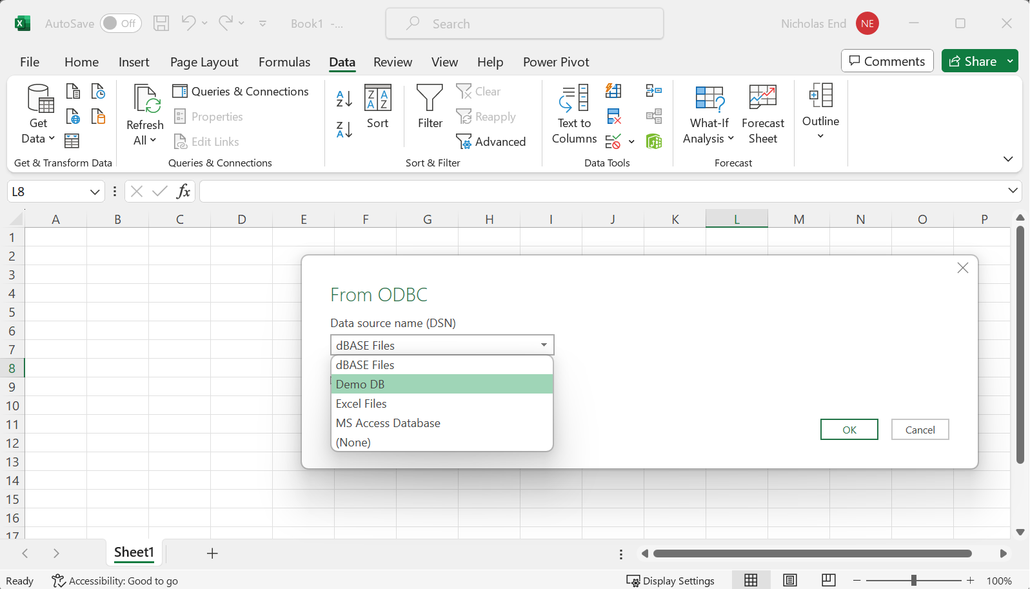This screenshot has height=589, width=1030.
Task: Open Advanced filter options
Action: (491, 141)
